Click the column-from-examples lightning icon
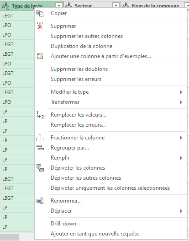The image size is (189, 241). coord(40,56)
